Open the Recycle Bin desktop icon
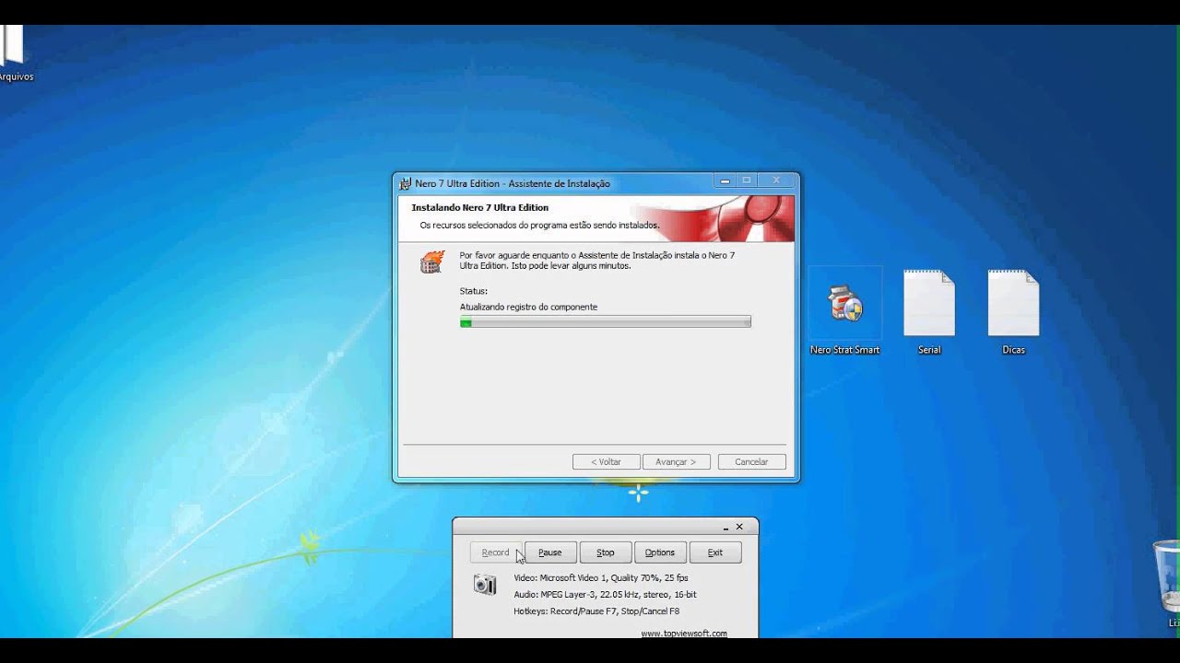Image resolution: width=1180 pixels, height=663 pixels. [x=1167, y=584]
